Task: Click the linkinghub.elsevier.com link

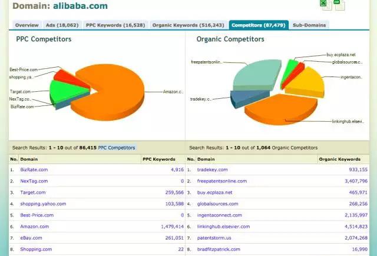Action: click(223, 227)
